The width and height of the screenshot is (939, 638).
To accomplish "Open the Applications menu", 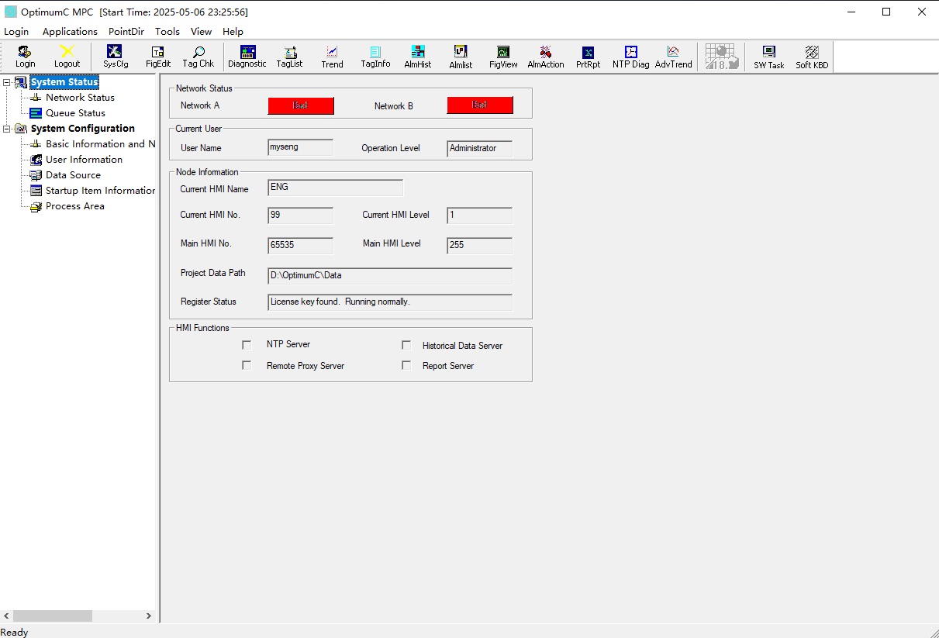I will (x=70, y=32).
